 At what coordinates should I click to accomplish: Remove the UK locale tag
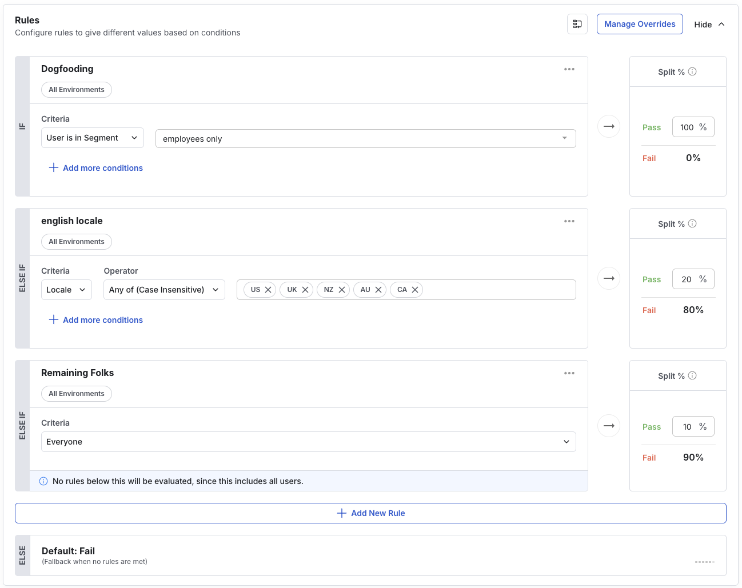305,290
